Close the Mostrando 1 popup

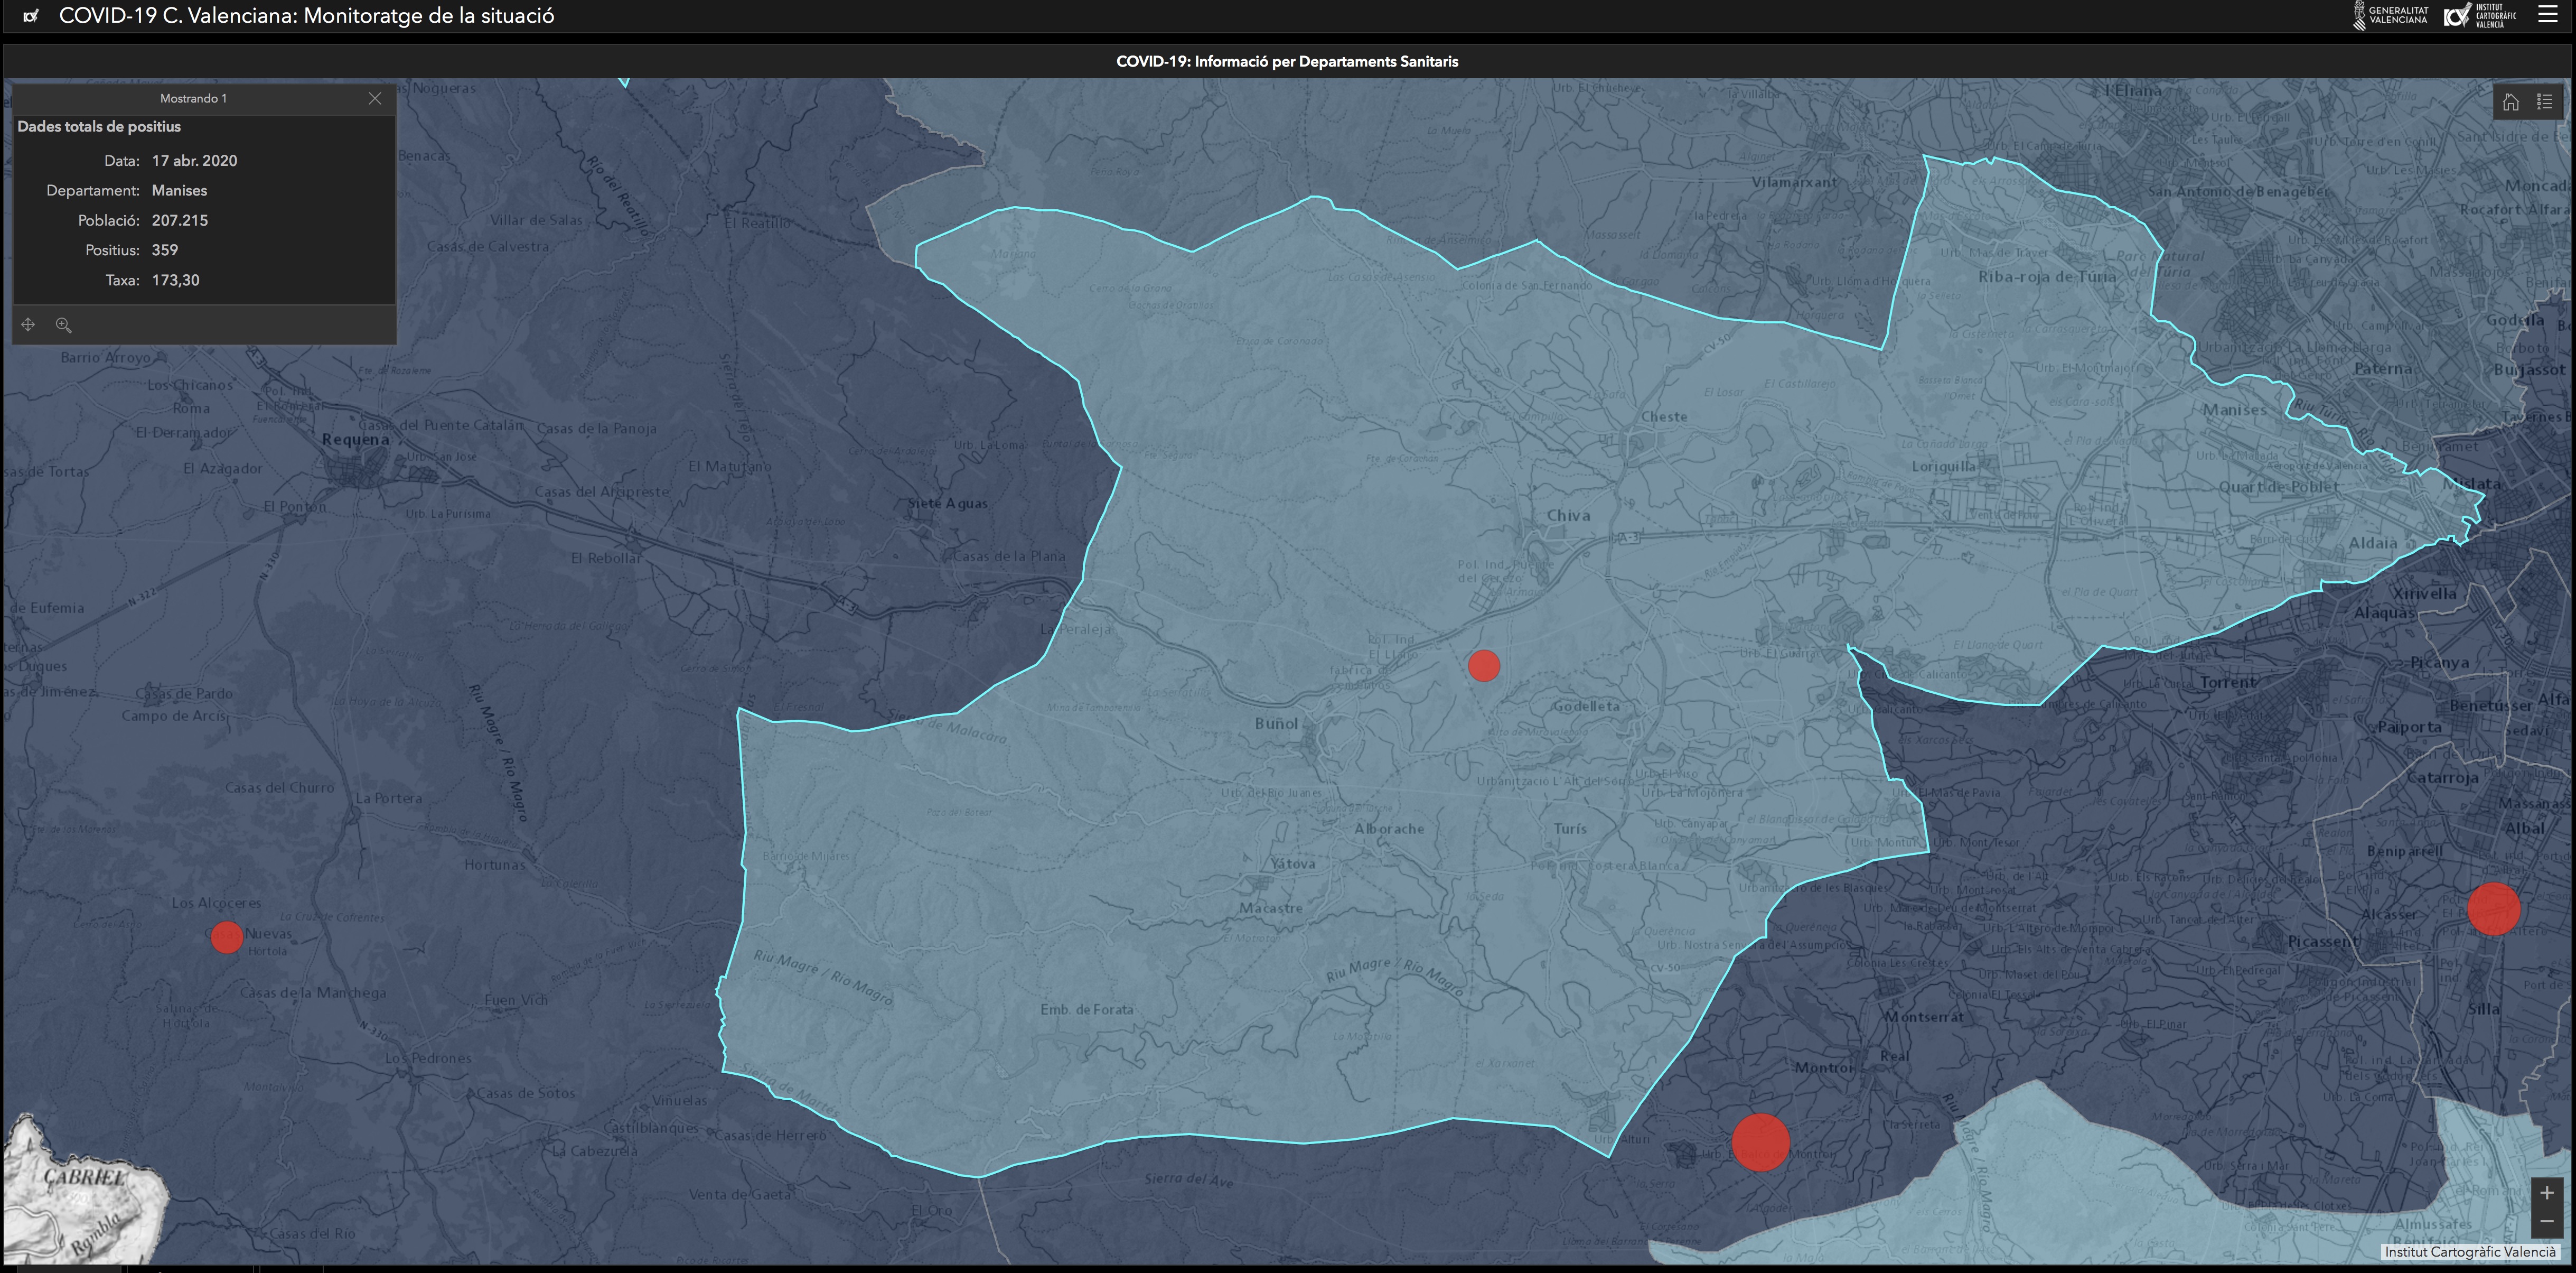click(375, 98)
